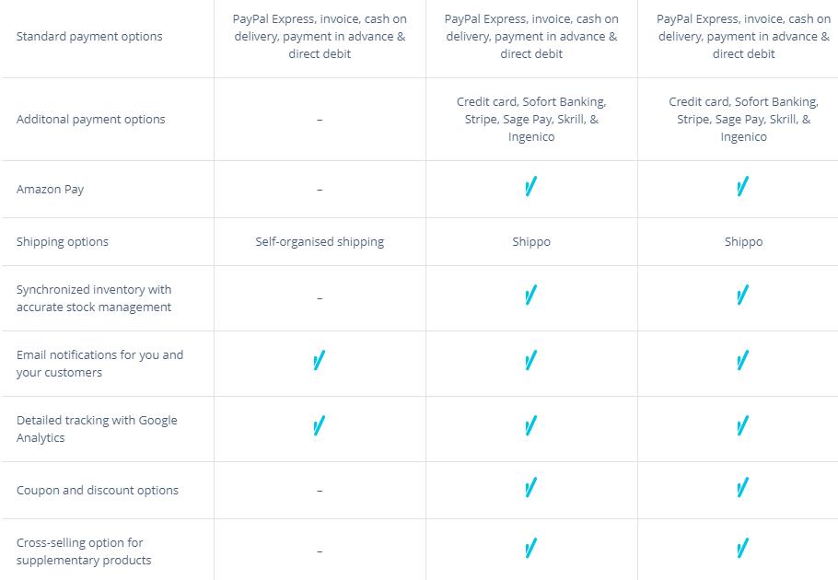Click the Amazon Pay checkmark in the middle column

pos(530,189)
